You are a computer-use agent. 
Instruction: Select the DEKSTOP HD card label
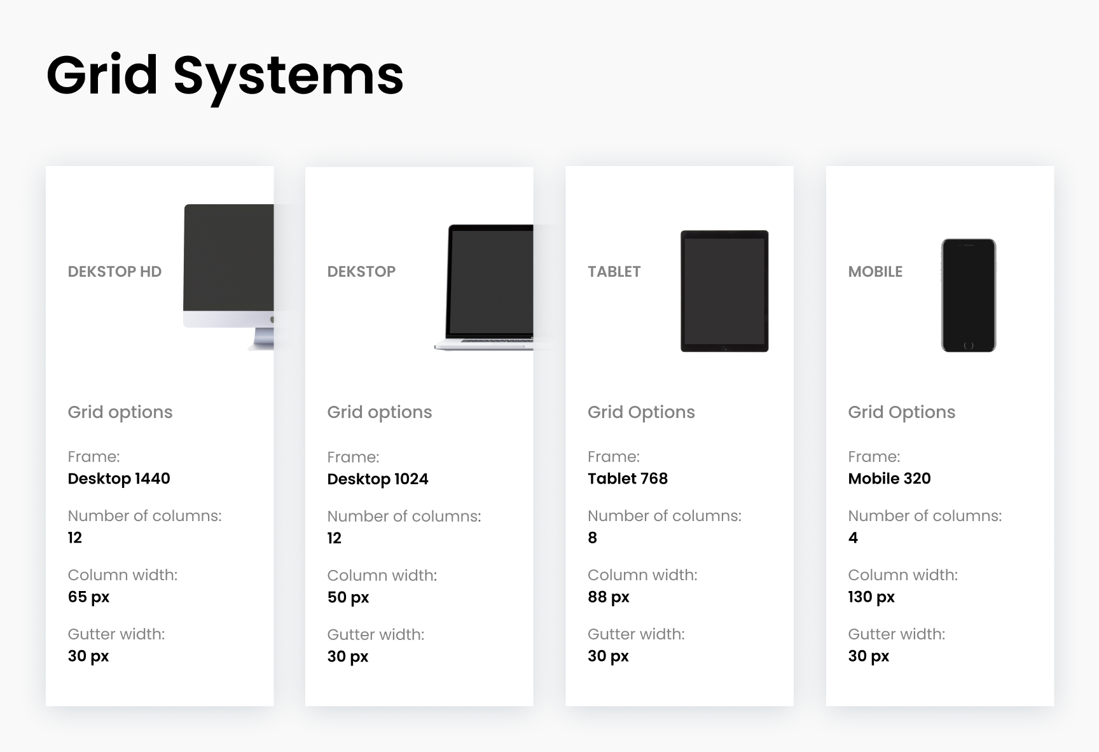115,271
